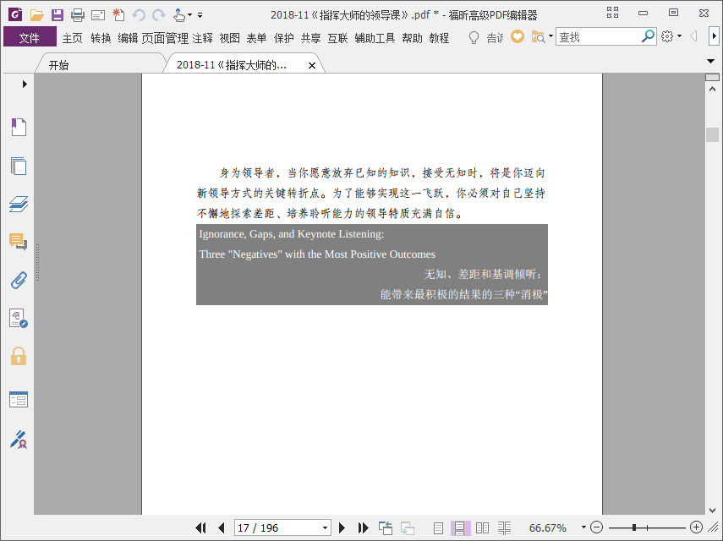Go to previous view icon
The width and height of the screenshot is (723, 541).
(x=386, y=527)
